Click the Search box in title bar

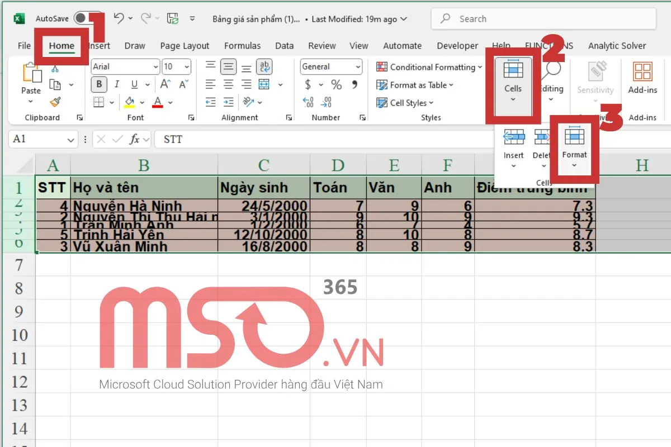[542, 19]
